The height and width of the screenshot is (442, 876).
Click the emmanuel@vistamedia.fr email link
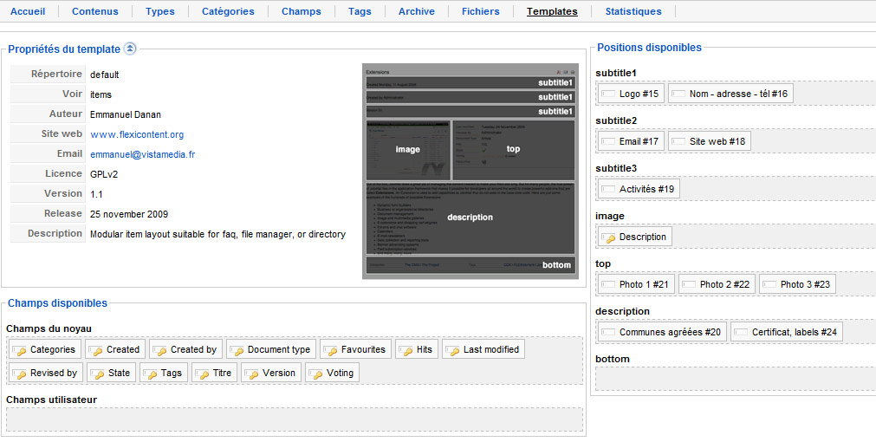click(142, 155)
